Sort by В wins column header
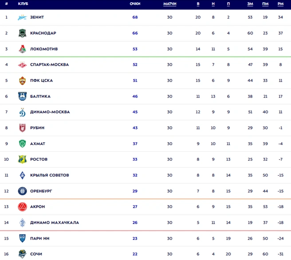 point(198,4)
